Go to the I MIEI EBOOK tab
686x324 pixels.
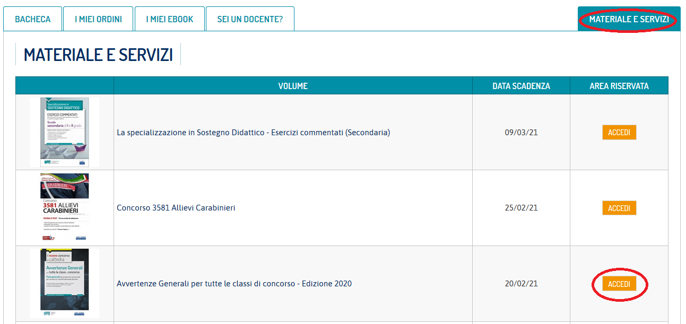[x=170, y=19]
